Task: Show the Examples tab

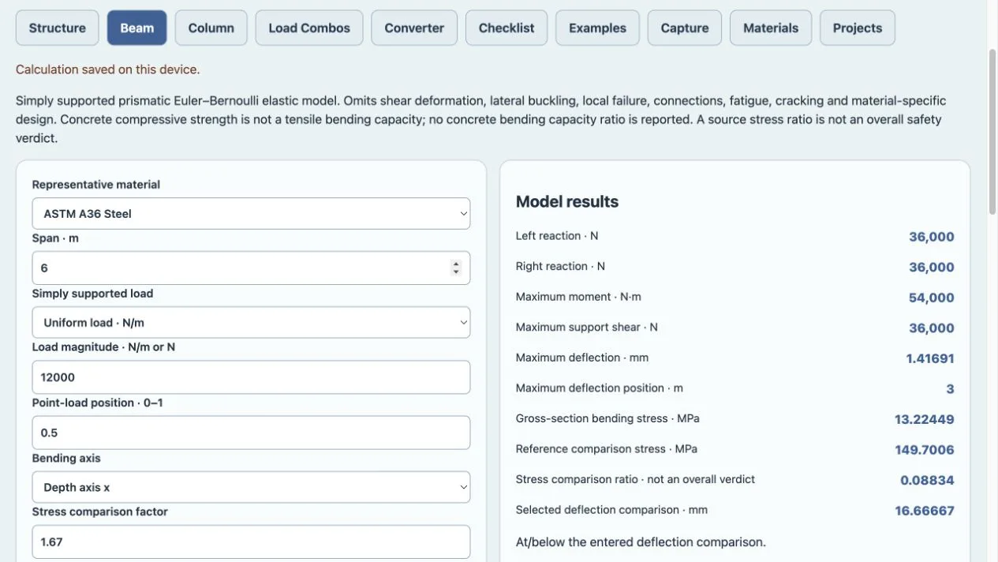Action: point(597,28)
